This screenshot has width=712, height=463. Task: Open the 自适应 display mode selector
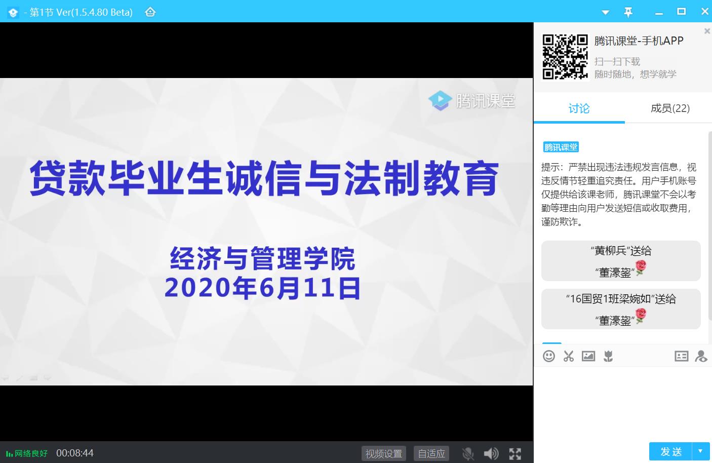point(431,453)
